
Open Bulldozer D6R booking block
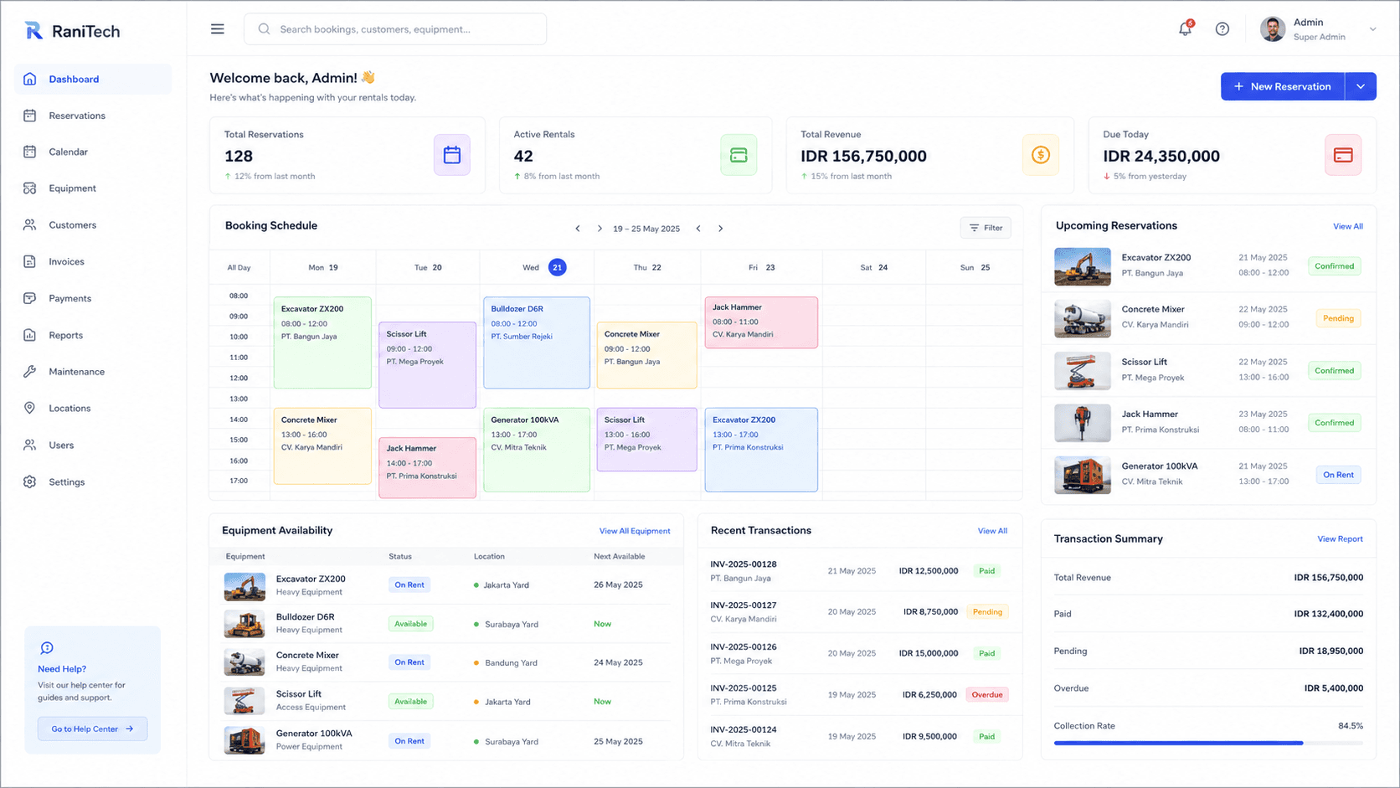click(x=537, y=342)
